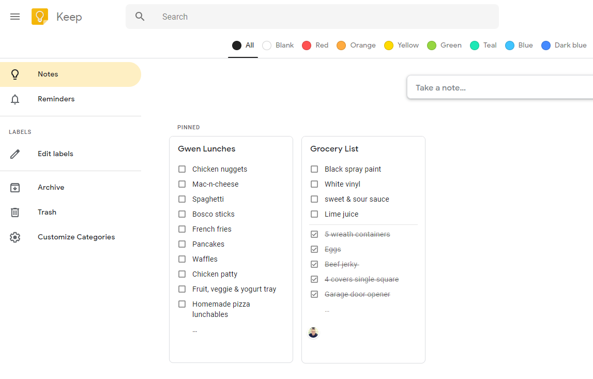Select the All notes filter tab
Screen dimensions: 593x379
pos(242,45)
